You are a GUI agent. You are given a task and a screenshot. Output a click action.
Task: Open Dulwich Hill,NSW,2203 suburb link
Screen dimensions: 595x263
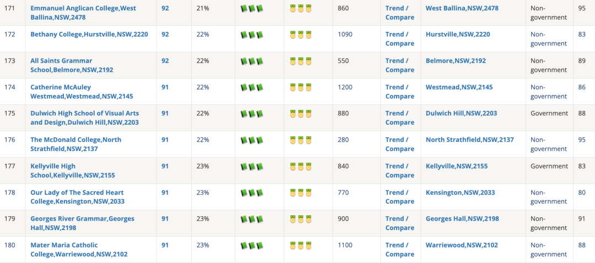[x=462, y=113]
